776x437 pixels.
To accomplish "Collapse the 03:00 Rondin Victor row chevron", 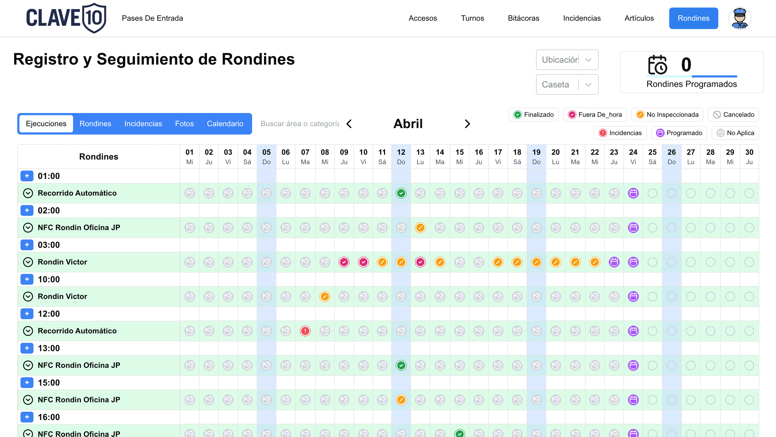I will 28,262.
